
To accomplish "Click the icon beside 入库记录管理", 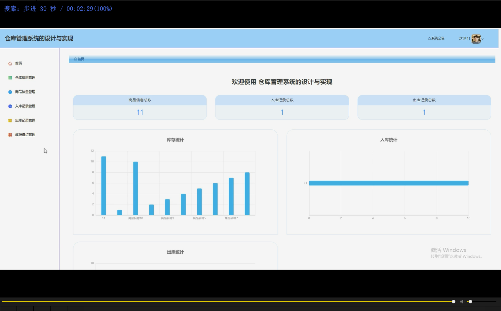I will [10, 106].
